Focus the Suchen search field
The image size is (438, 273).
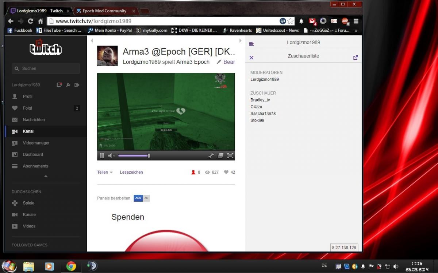coord(46,68)
